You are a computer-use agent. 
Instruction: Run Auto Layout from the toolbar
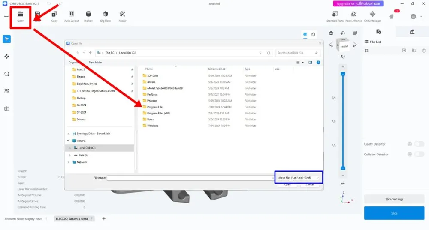(71, 16)
